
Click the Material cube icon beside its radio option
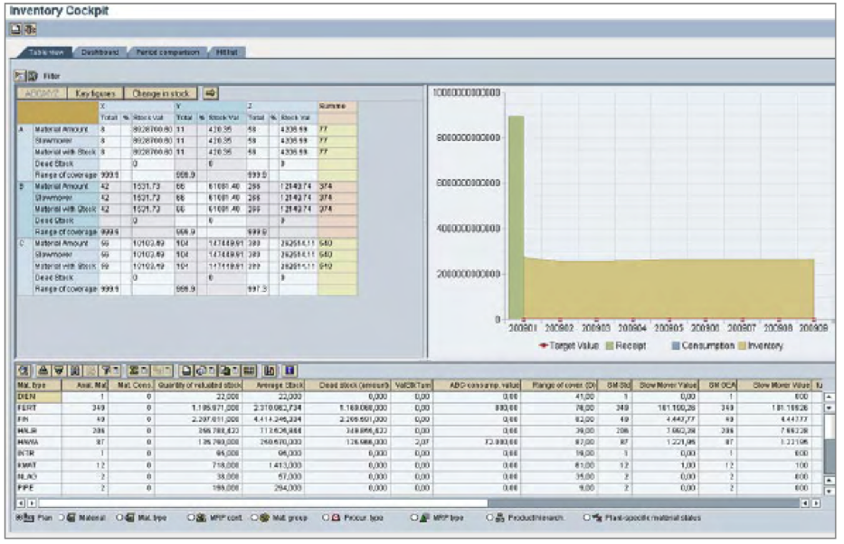point(71,518)
